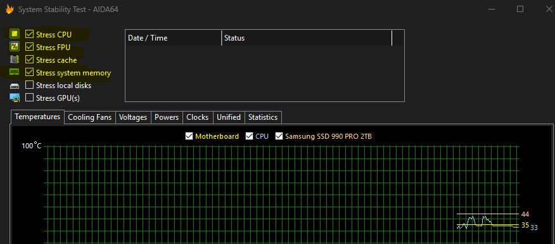
Task: Disable the Stress cache checkbox
Action: pyautogui.click(x=29, y=60)
